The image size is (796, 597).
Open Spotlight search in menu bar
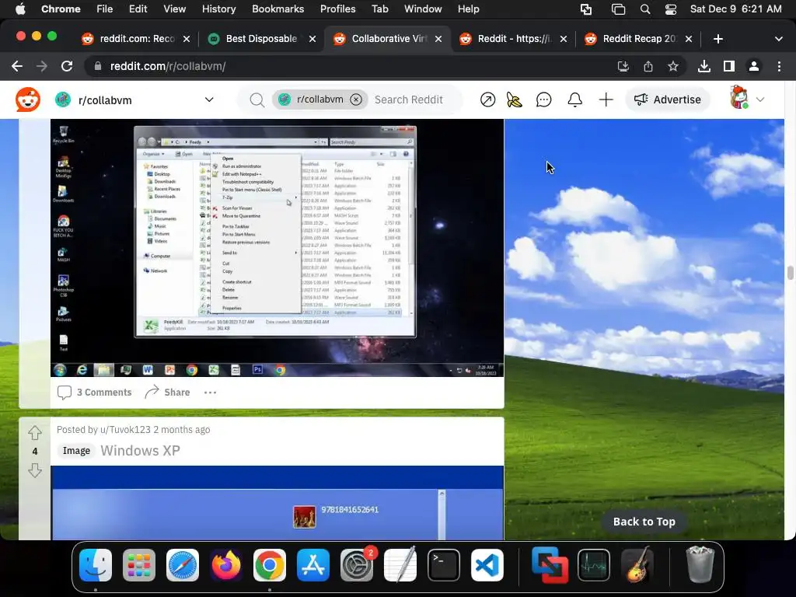click(645, 9)
